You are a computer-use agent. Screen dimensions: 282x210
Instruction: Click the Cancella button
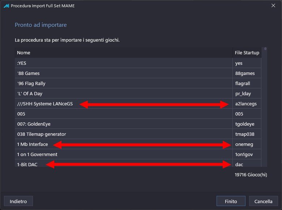tap(263, 201)
